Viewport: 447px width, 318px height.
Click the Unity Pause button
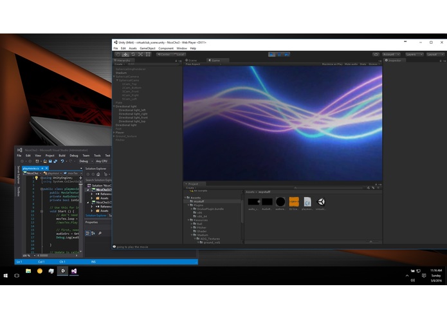point(279,54)
